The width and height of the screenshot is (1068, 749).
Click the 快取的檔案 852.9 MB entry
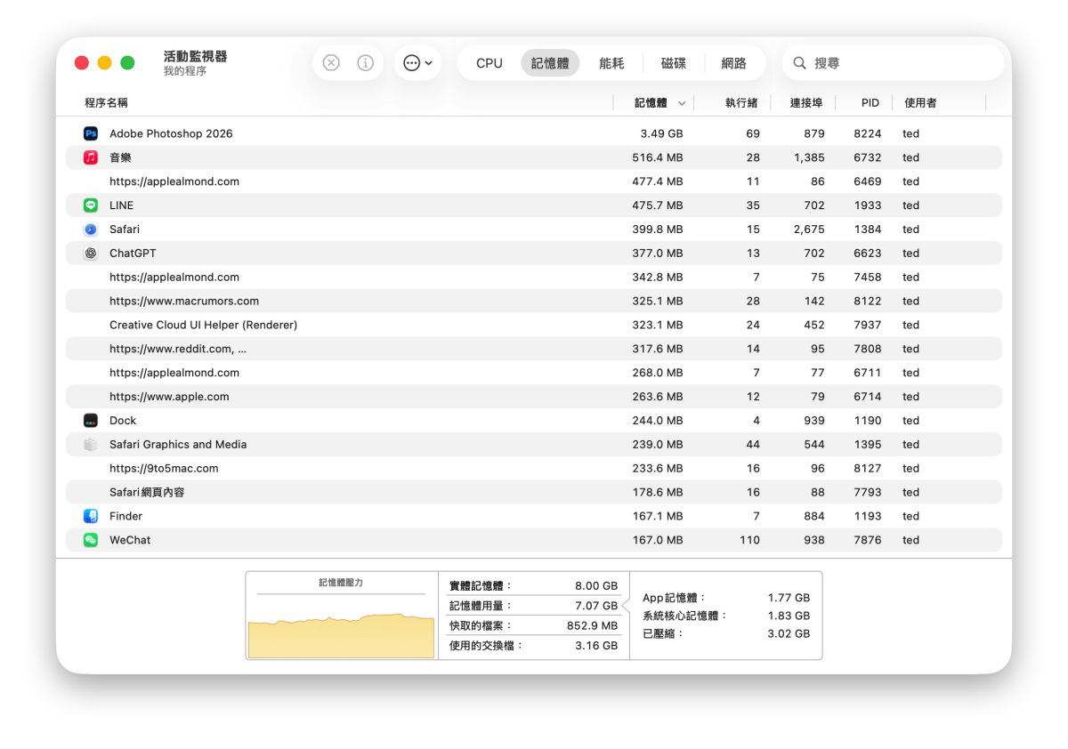tap(533, 625)
